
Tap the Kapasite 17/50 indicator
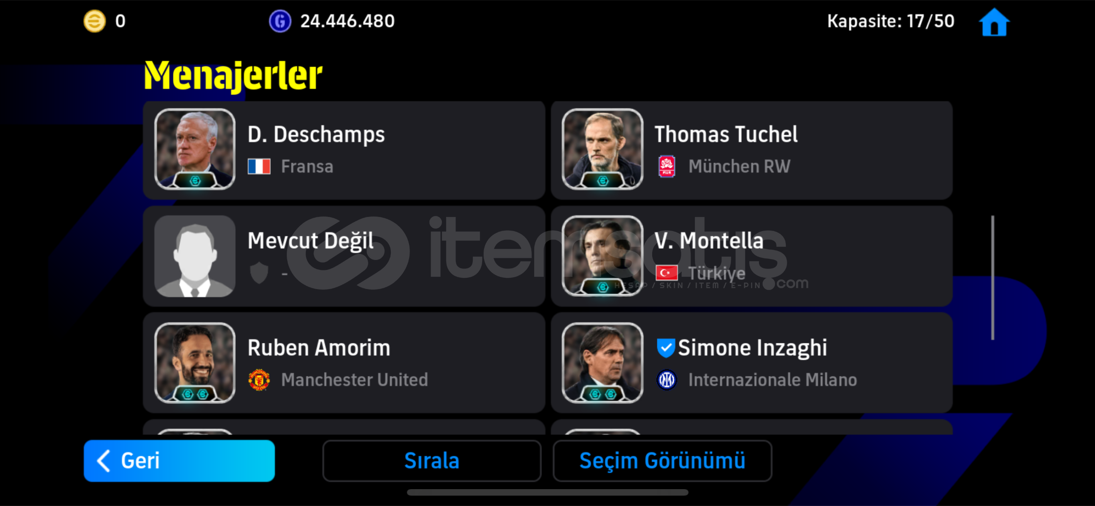(x=890, y=21)
